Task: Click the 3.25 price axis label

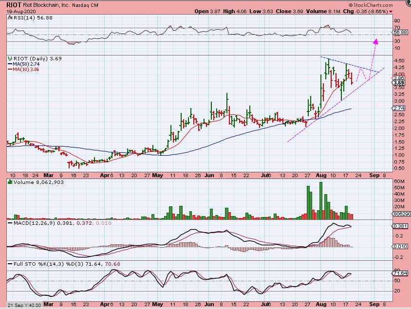Action: coord(399,94)
